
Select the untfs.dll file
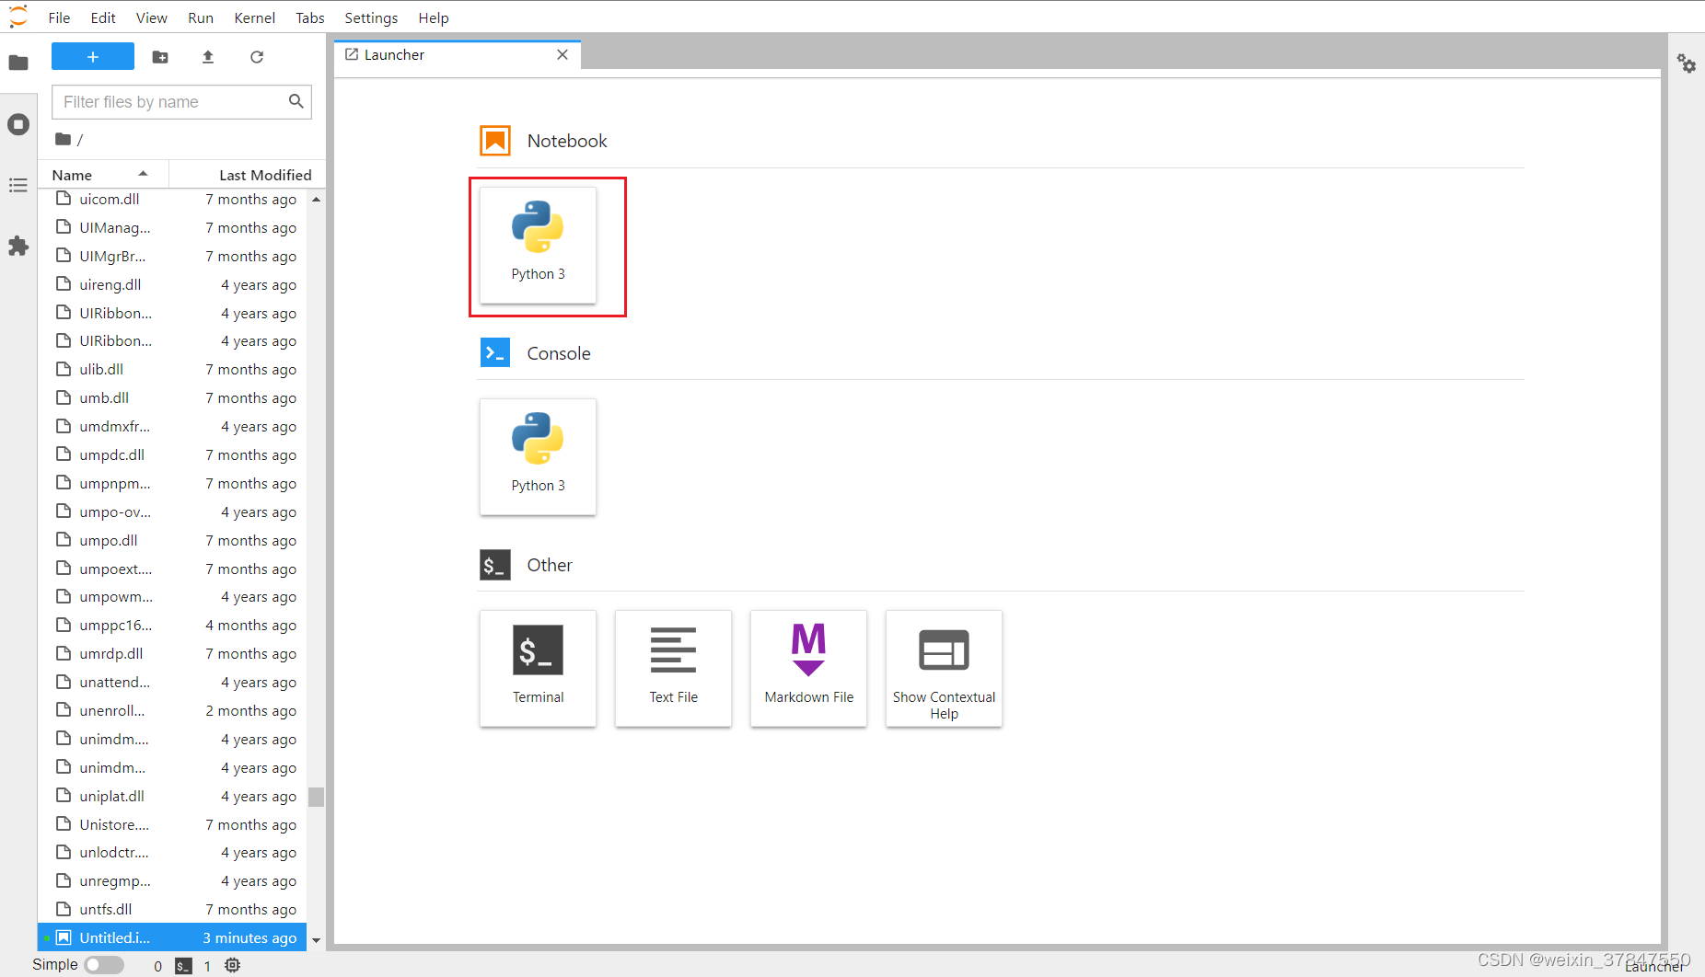click(172, 909)
